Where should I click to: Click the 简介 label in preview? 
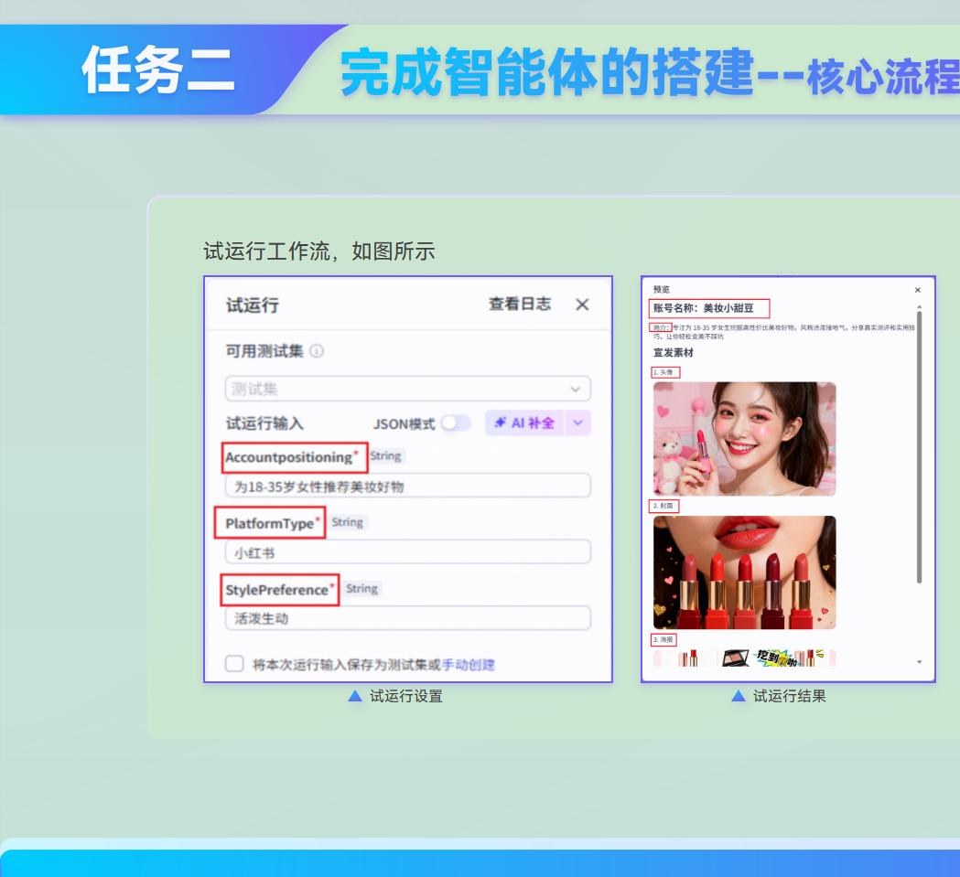tap(661, 327)
